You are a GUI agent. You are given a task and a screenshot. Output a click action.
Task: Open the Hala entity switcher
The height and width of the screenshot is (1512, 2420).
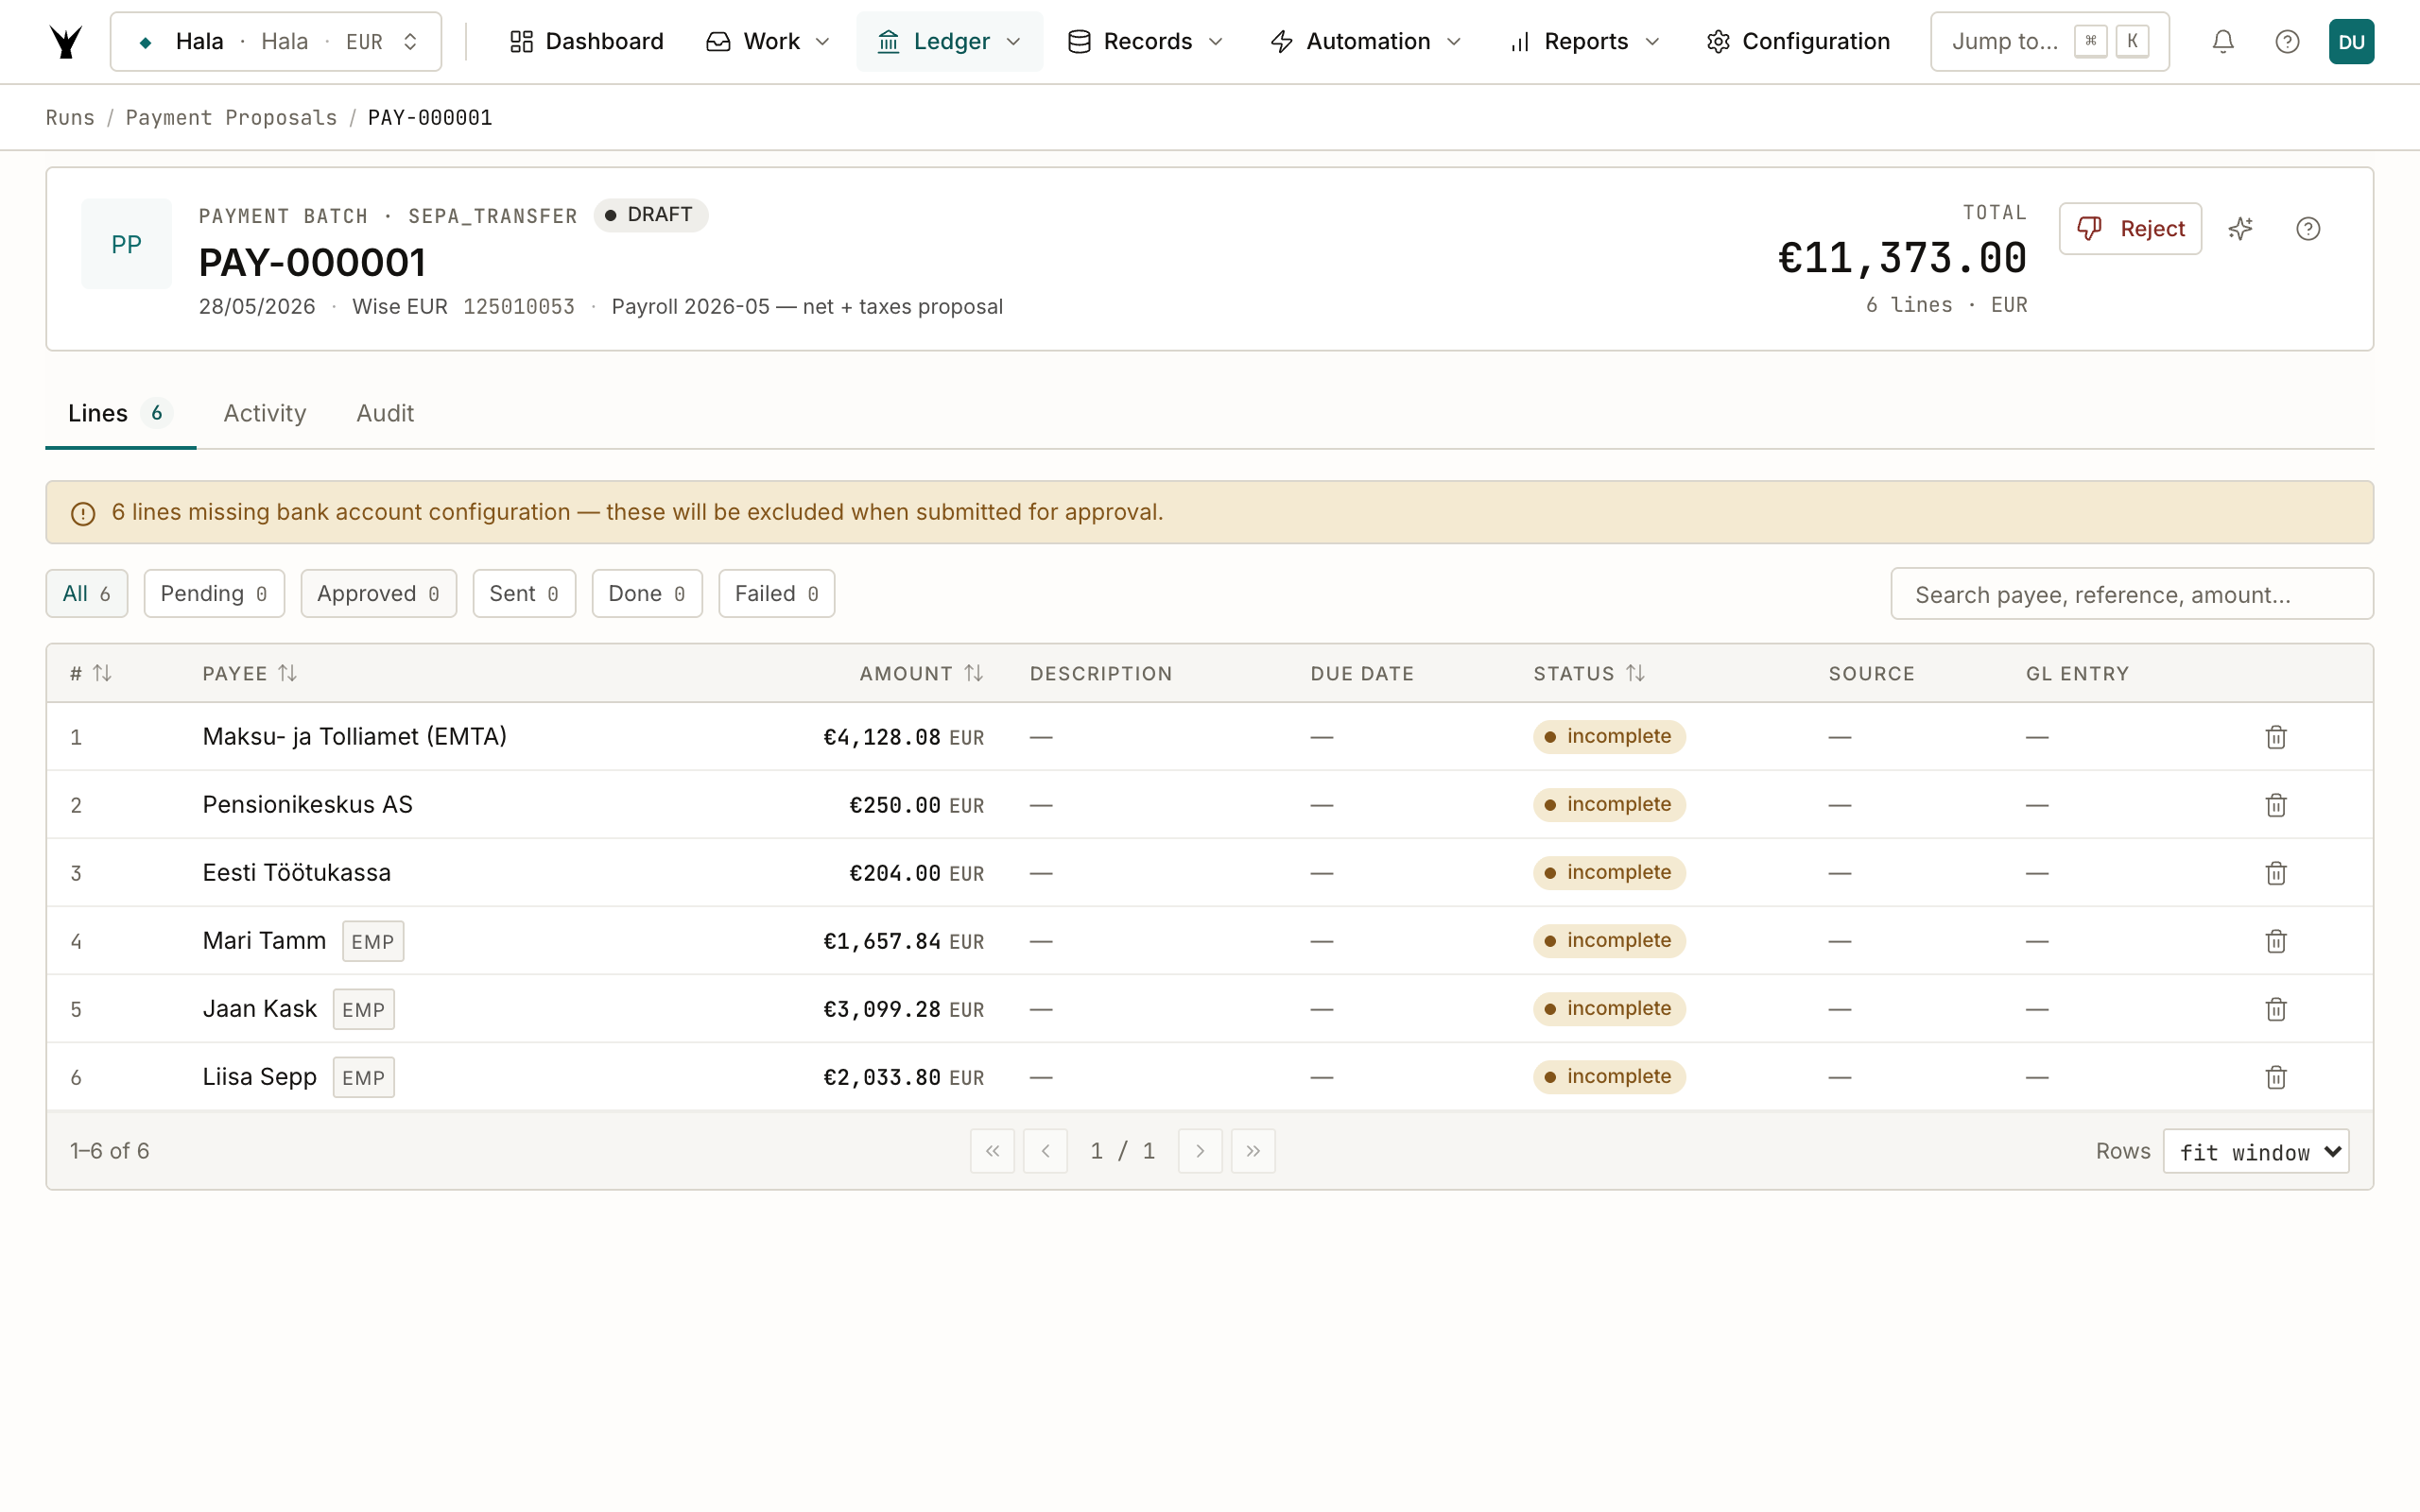pyautogui.click(x=275, y=41)
